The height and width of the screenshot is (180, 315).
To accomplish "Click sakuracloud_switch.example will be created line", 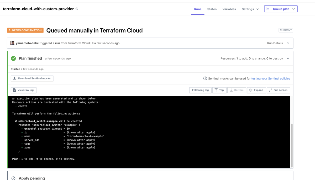I will [x=48, y=121].
